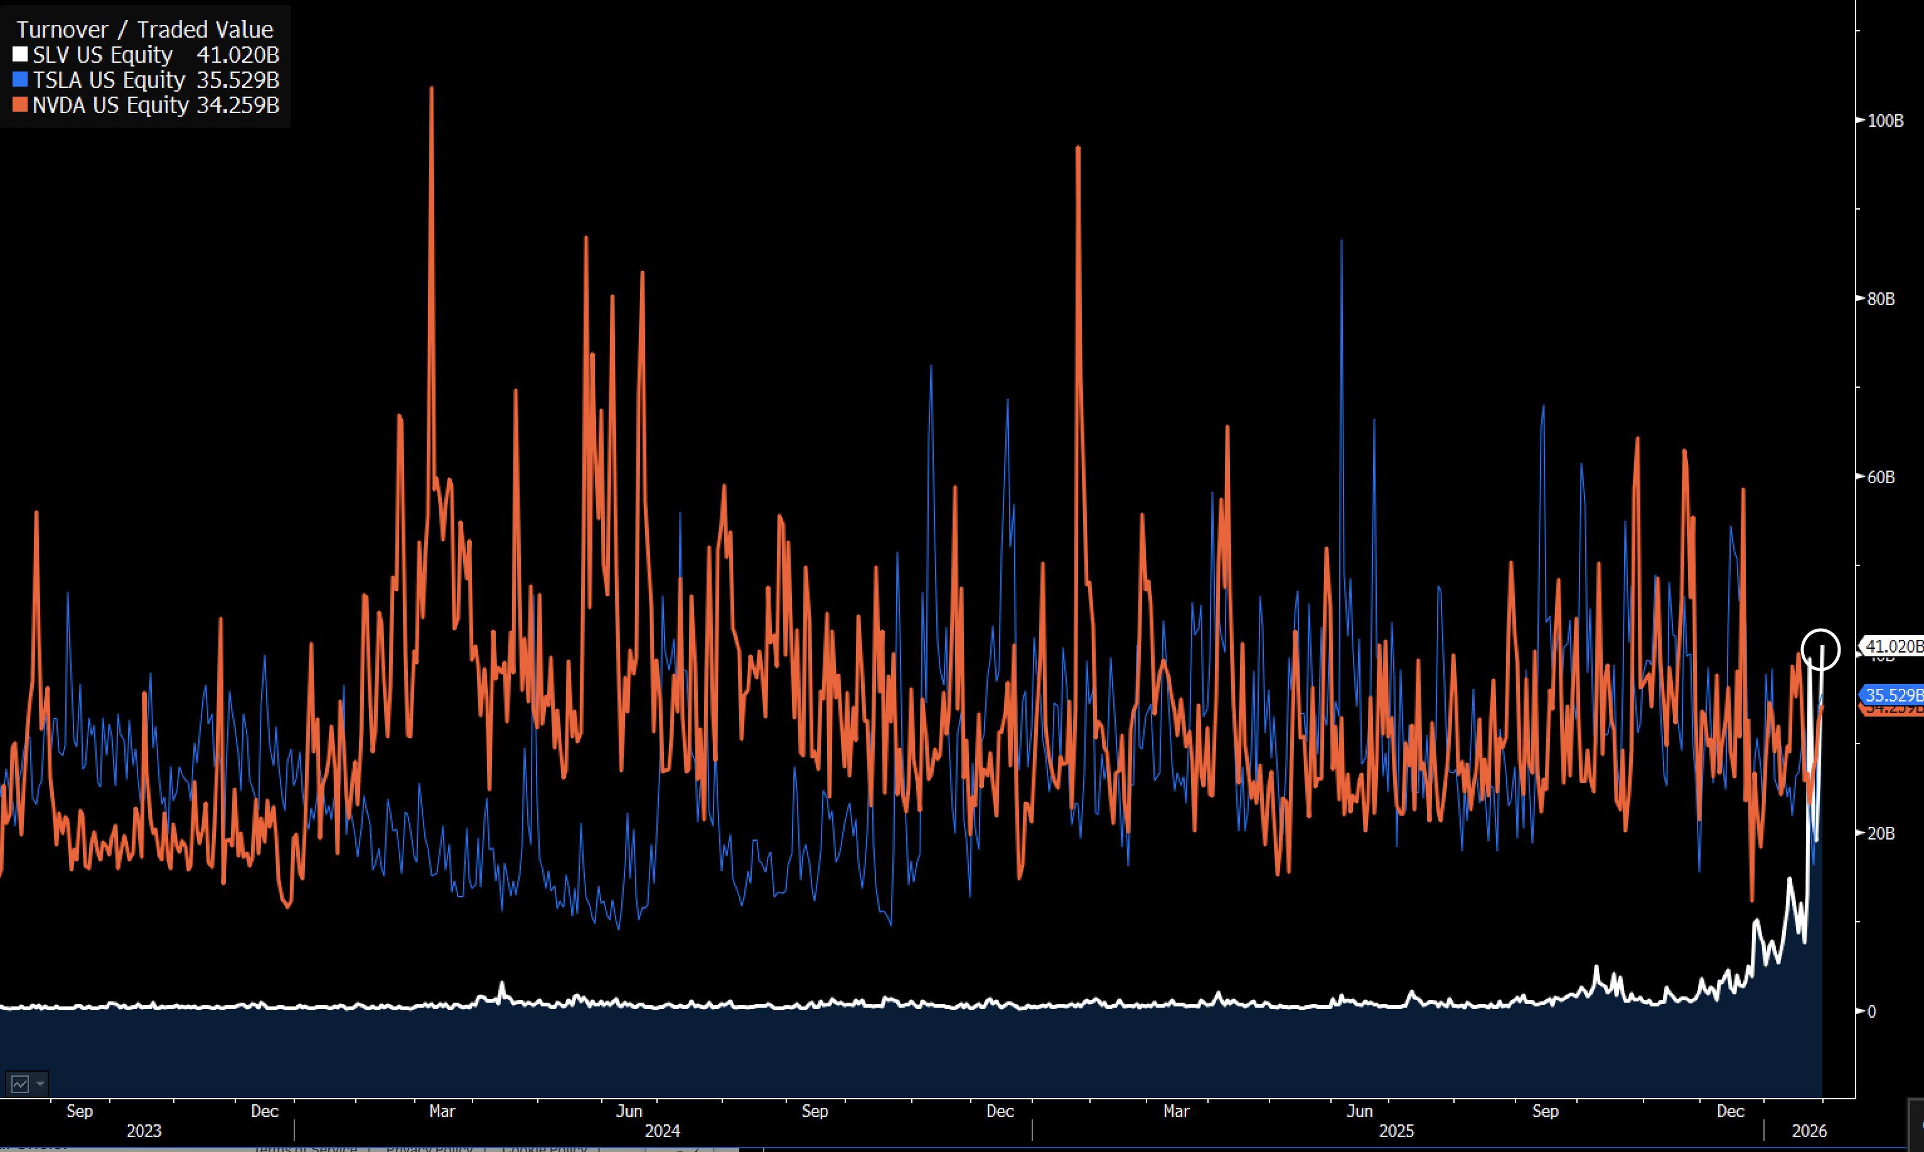
Task: Click the blue 35.529B price tag
Action: click(x=1892, y=695)
